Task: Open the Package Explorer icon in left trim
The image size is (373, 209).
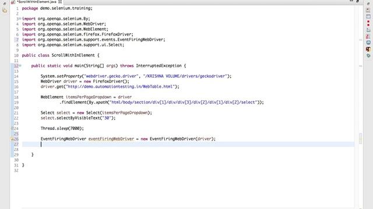Action: coord(5,10)
